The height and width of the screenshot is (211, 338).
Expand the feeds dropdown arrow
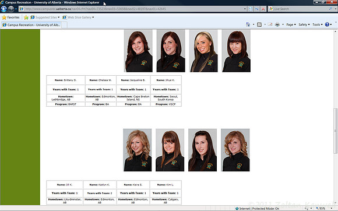[265, 24]
